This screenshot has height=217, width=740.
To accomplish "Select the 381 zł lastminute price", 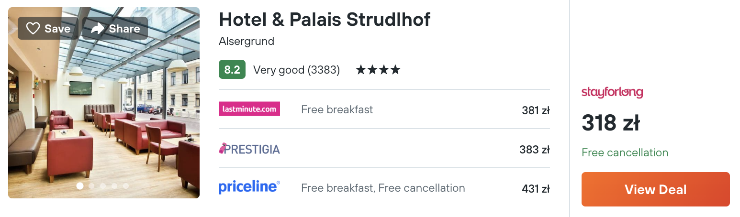I will [x=536, y=110].
